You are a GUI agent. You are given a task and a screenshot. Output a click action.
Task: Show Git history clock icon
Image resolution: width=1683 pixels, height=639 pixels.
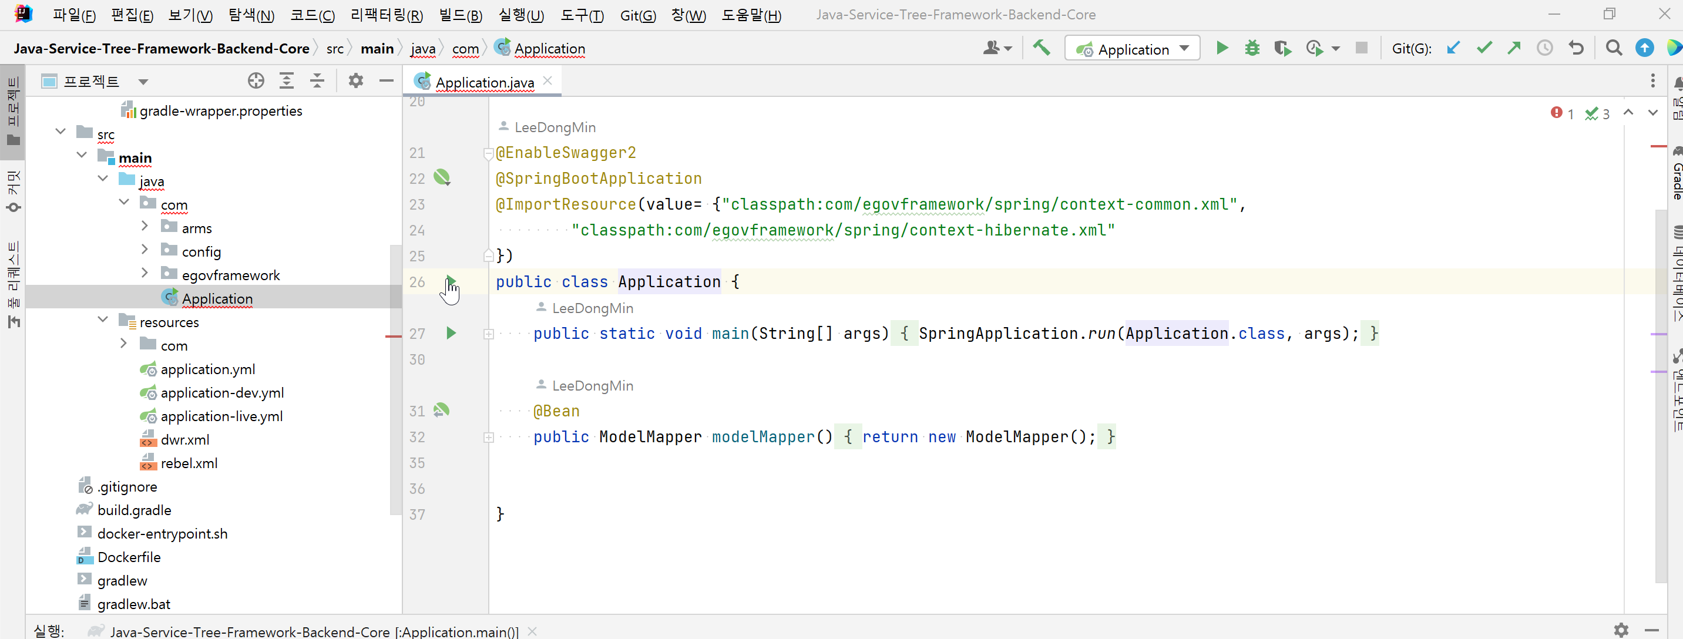(x=1544, y=48)
